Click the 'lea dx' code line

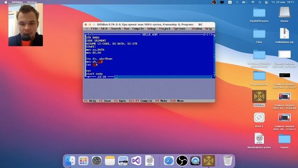coord(99,59)
